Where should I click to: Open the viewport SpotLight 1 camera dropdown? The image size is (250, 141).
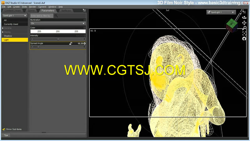[x=221, y=12]
